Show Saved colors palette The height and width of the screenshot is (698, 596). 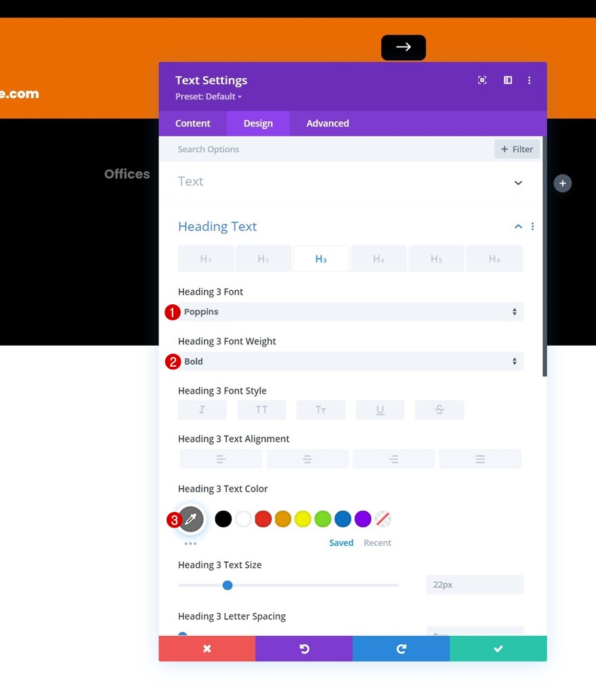(x=341, y=542)
